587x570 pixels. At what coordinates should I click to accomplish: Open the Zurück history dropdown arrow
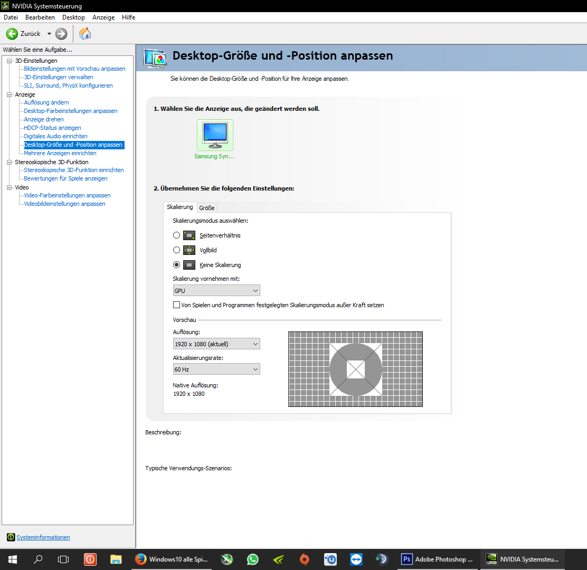coord(49,34)
